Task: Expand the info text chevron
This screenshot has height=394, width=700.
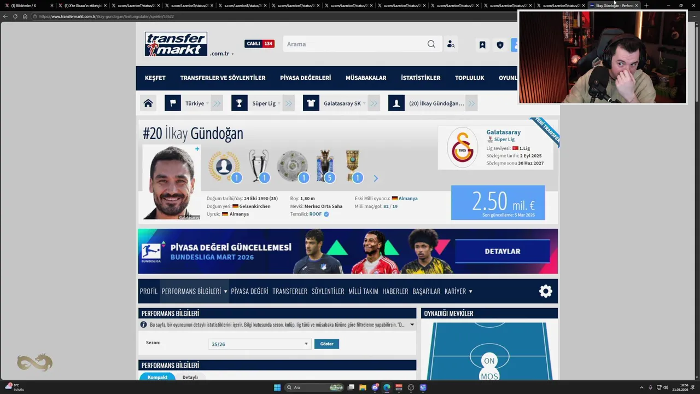Action: pos(412,325)
